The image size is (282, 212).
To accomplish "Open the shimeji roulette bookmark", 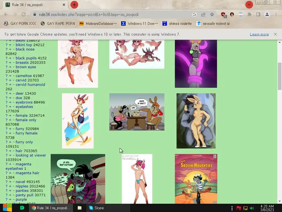I will [x=177, y=23].
